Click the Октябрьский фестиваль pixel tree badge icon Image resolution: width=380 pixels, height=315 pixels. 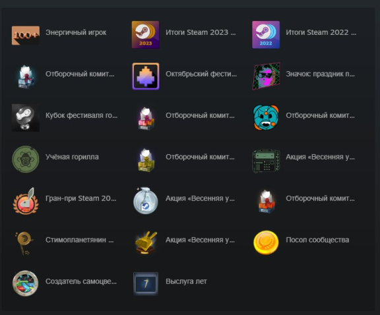point(145,76)
